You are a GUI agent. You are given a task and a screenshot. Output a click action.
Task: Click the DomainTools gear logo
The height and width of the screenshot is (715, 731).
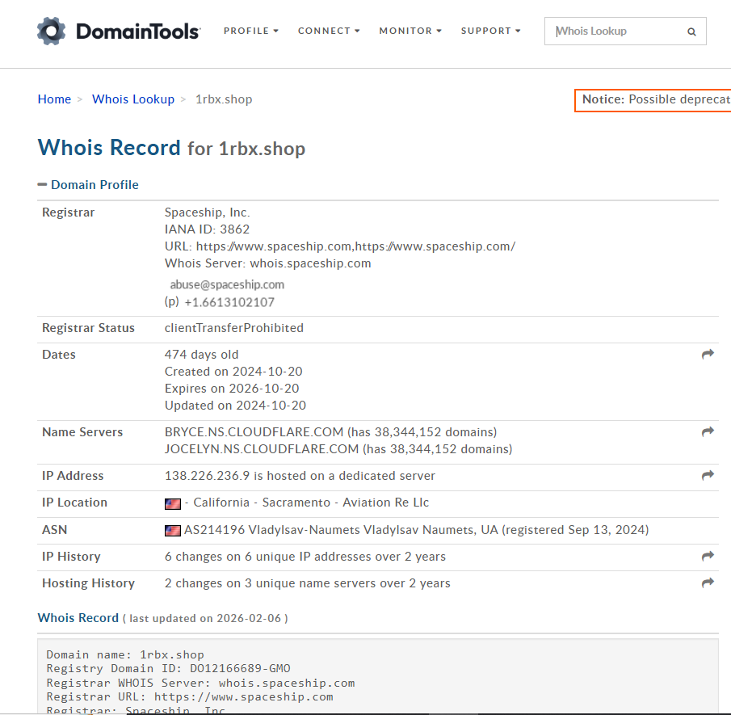coord(51,32)
